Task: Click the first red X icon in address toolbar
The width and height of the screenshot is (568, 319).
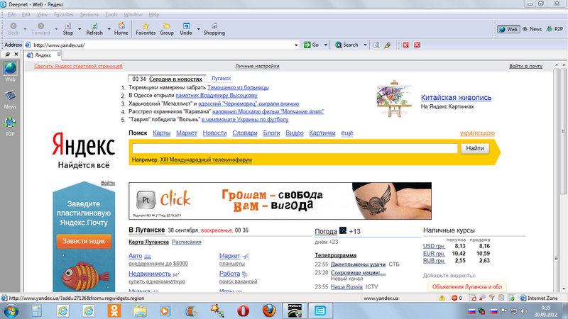Action: click(405, 45)
